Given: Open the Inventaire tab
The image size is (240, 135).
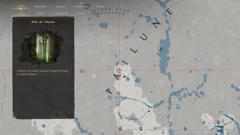Looking at the screenshot, I should pyautogui.click(x=40, y=6).
